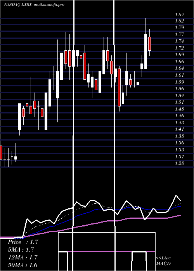Click the 1.41 price axis label
The width and height of the screenshot is (194, 271).
click(179, 129)
